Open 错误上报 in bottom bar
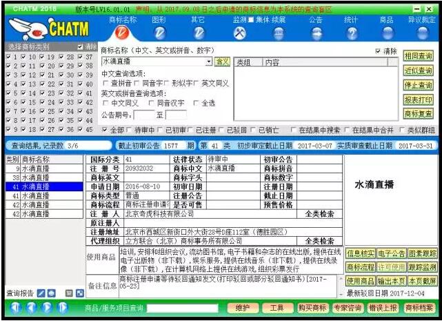 [383, 308]
